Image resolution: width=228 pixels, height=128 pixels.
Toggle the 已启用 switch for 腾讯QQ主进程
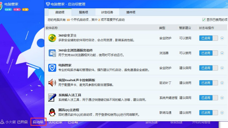(208, 113)
